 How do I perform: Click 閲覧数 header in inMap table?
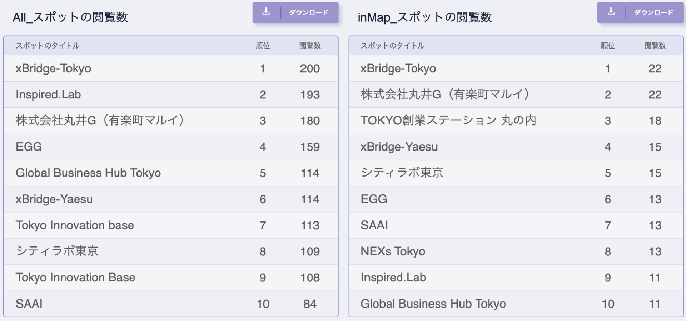tap(655, 46)
